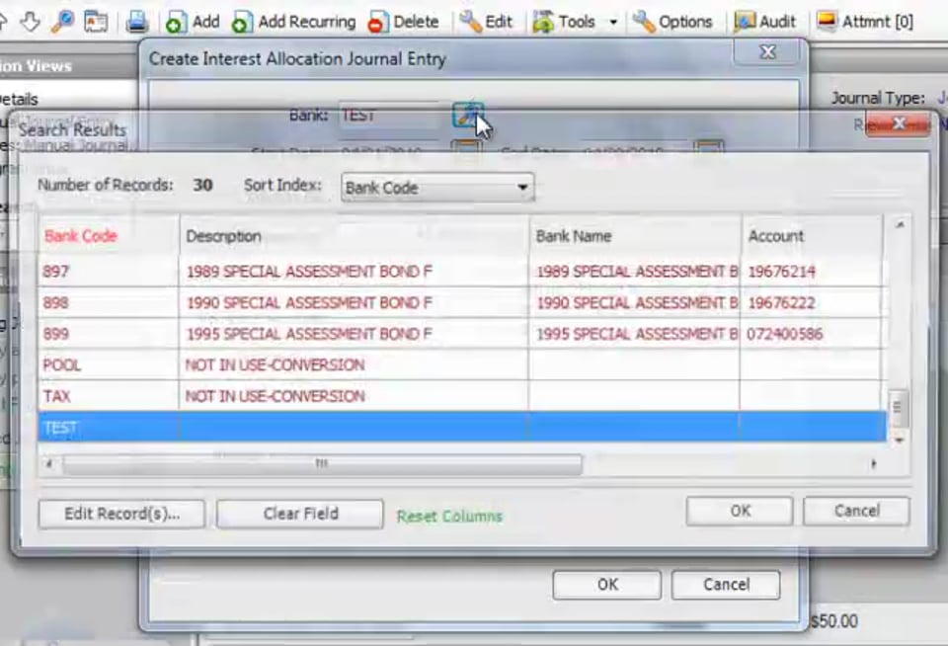This screenshot has height=646, width=948.
Task: Click account number 072400586
Action: (785, 334)
